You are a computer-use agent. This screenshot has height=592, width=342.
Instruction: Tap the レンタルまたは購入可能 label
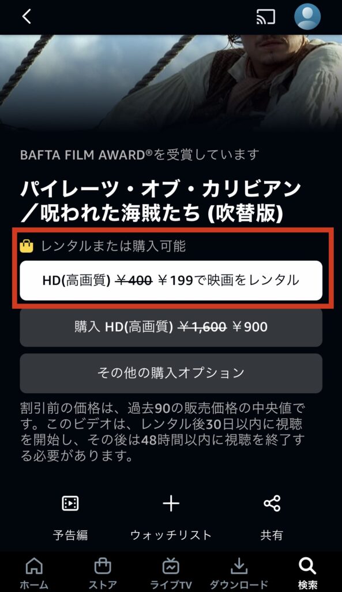pos(114,246)
